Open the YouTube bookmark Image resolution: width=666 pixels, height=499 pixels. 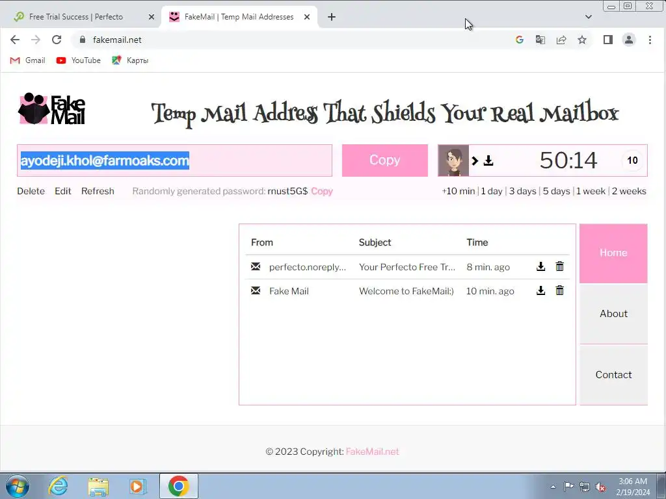[x=79, y=60]
